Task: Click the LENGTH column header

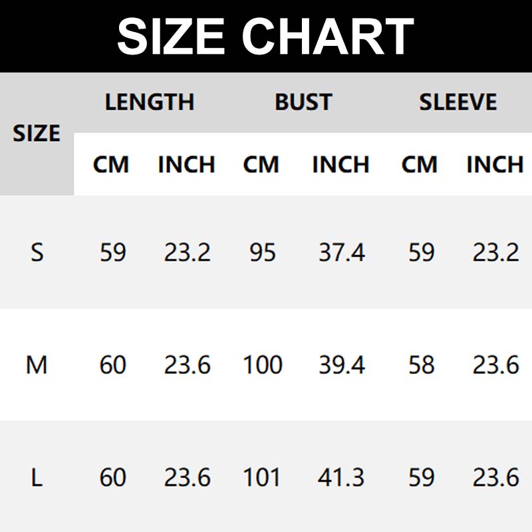Action: click(150, 102)
